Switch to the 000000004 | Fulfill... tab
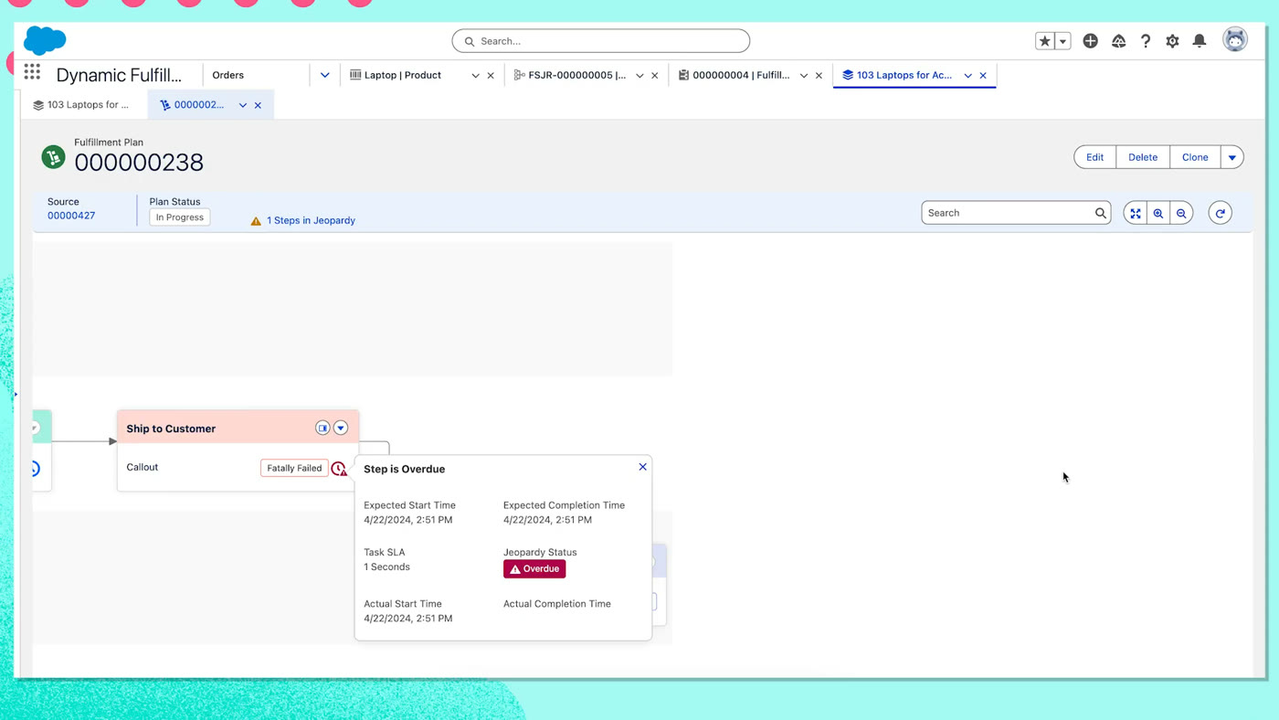The width and height of the screenshot is (1279, 720). (x=735, y=75)
